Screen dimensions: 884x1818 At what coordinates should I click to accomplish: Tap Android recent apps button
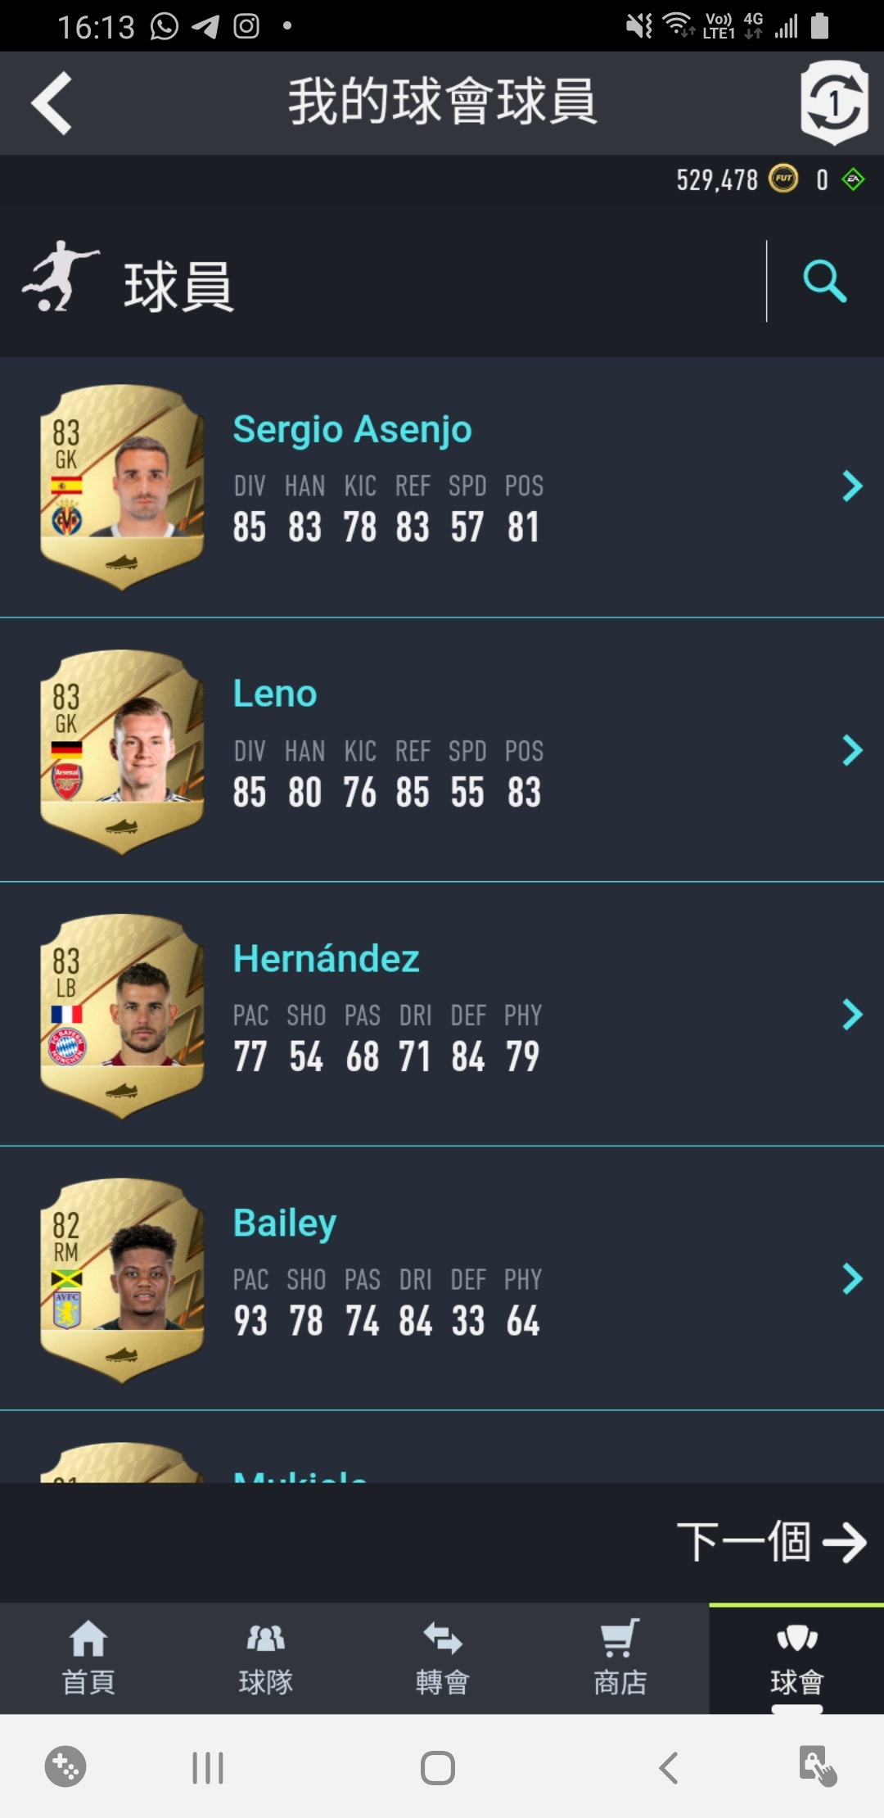click(208, 1767)
